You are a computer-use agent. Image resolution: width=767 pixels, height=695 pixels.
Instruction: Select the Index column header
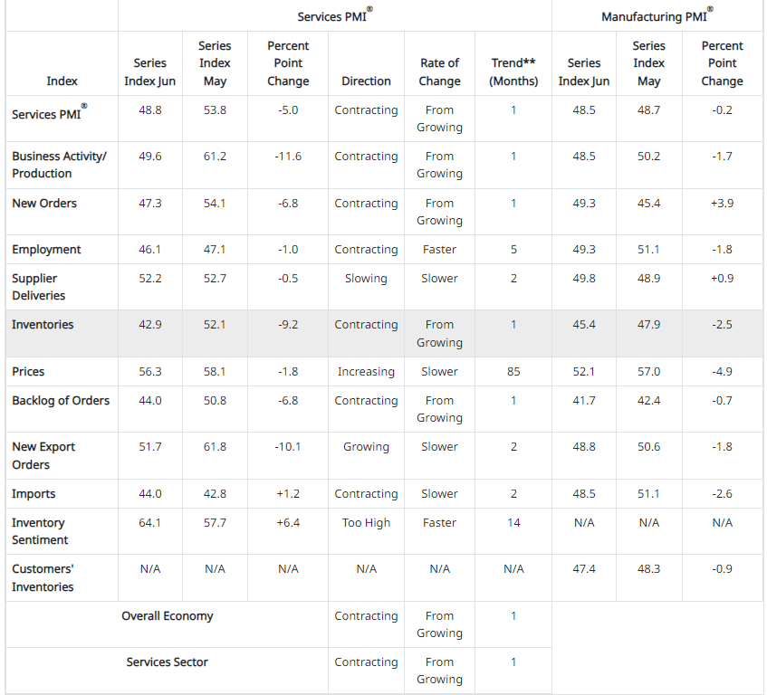pos(62,81)
